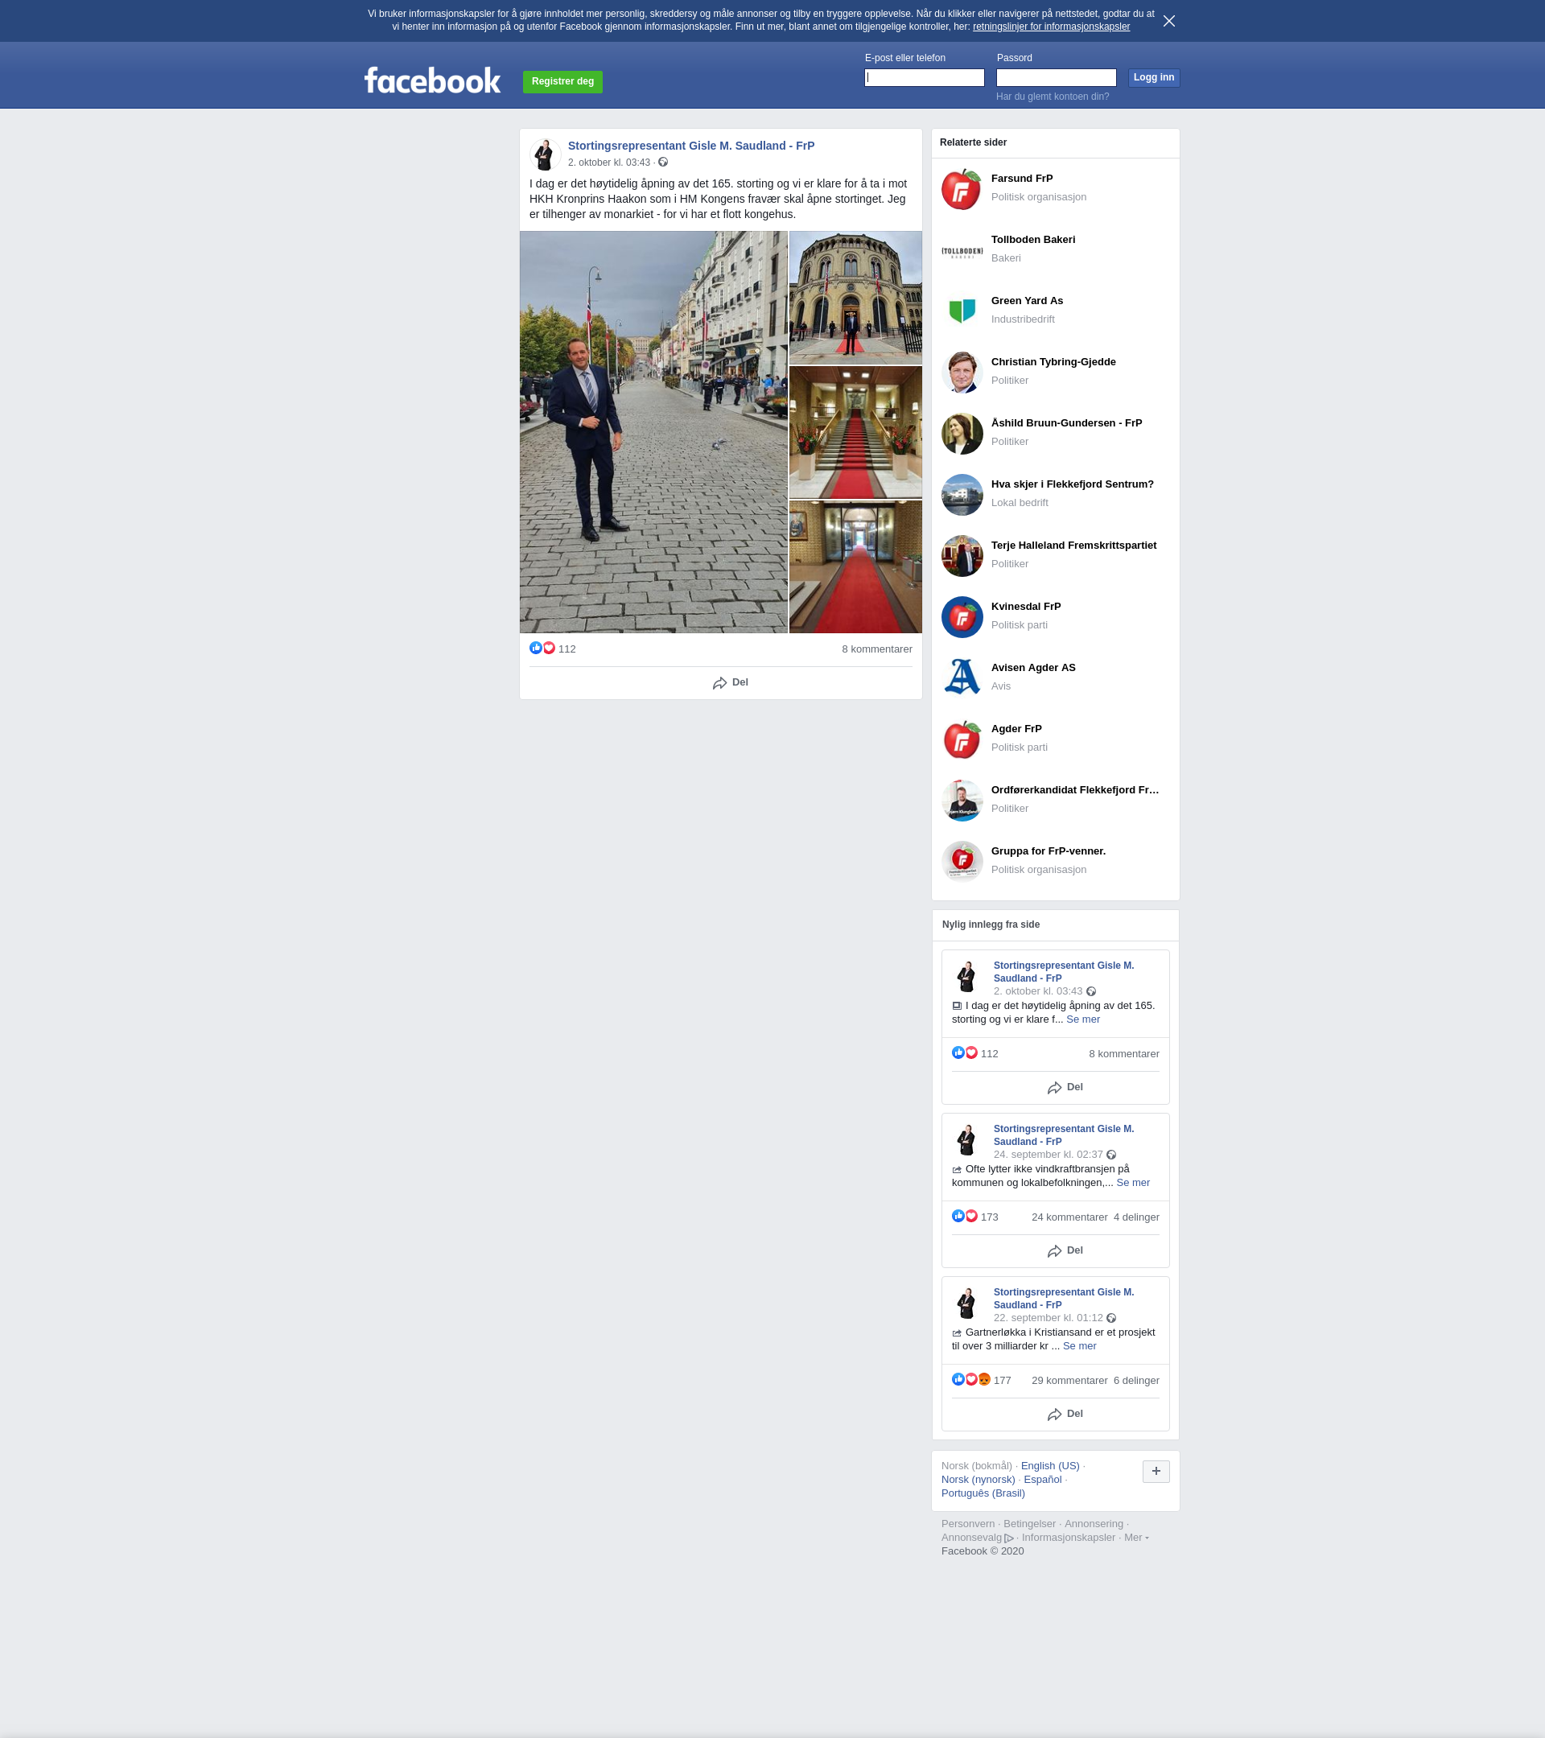Open 6 delinger on 22. september post
Image resolution: width=1545 pixels, height=1738 pixels.
click(1136, 1381)
